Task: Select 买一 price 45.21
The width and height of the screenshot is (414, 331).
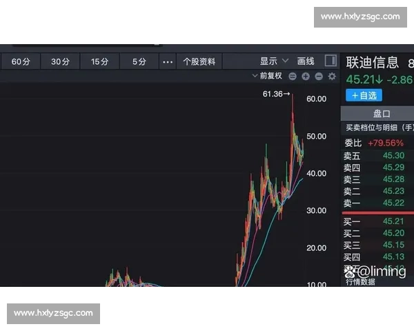Action: pos(393,221)
